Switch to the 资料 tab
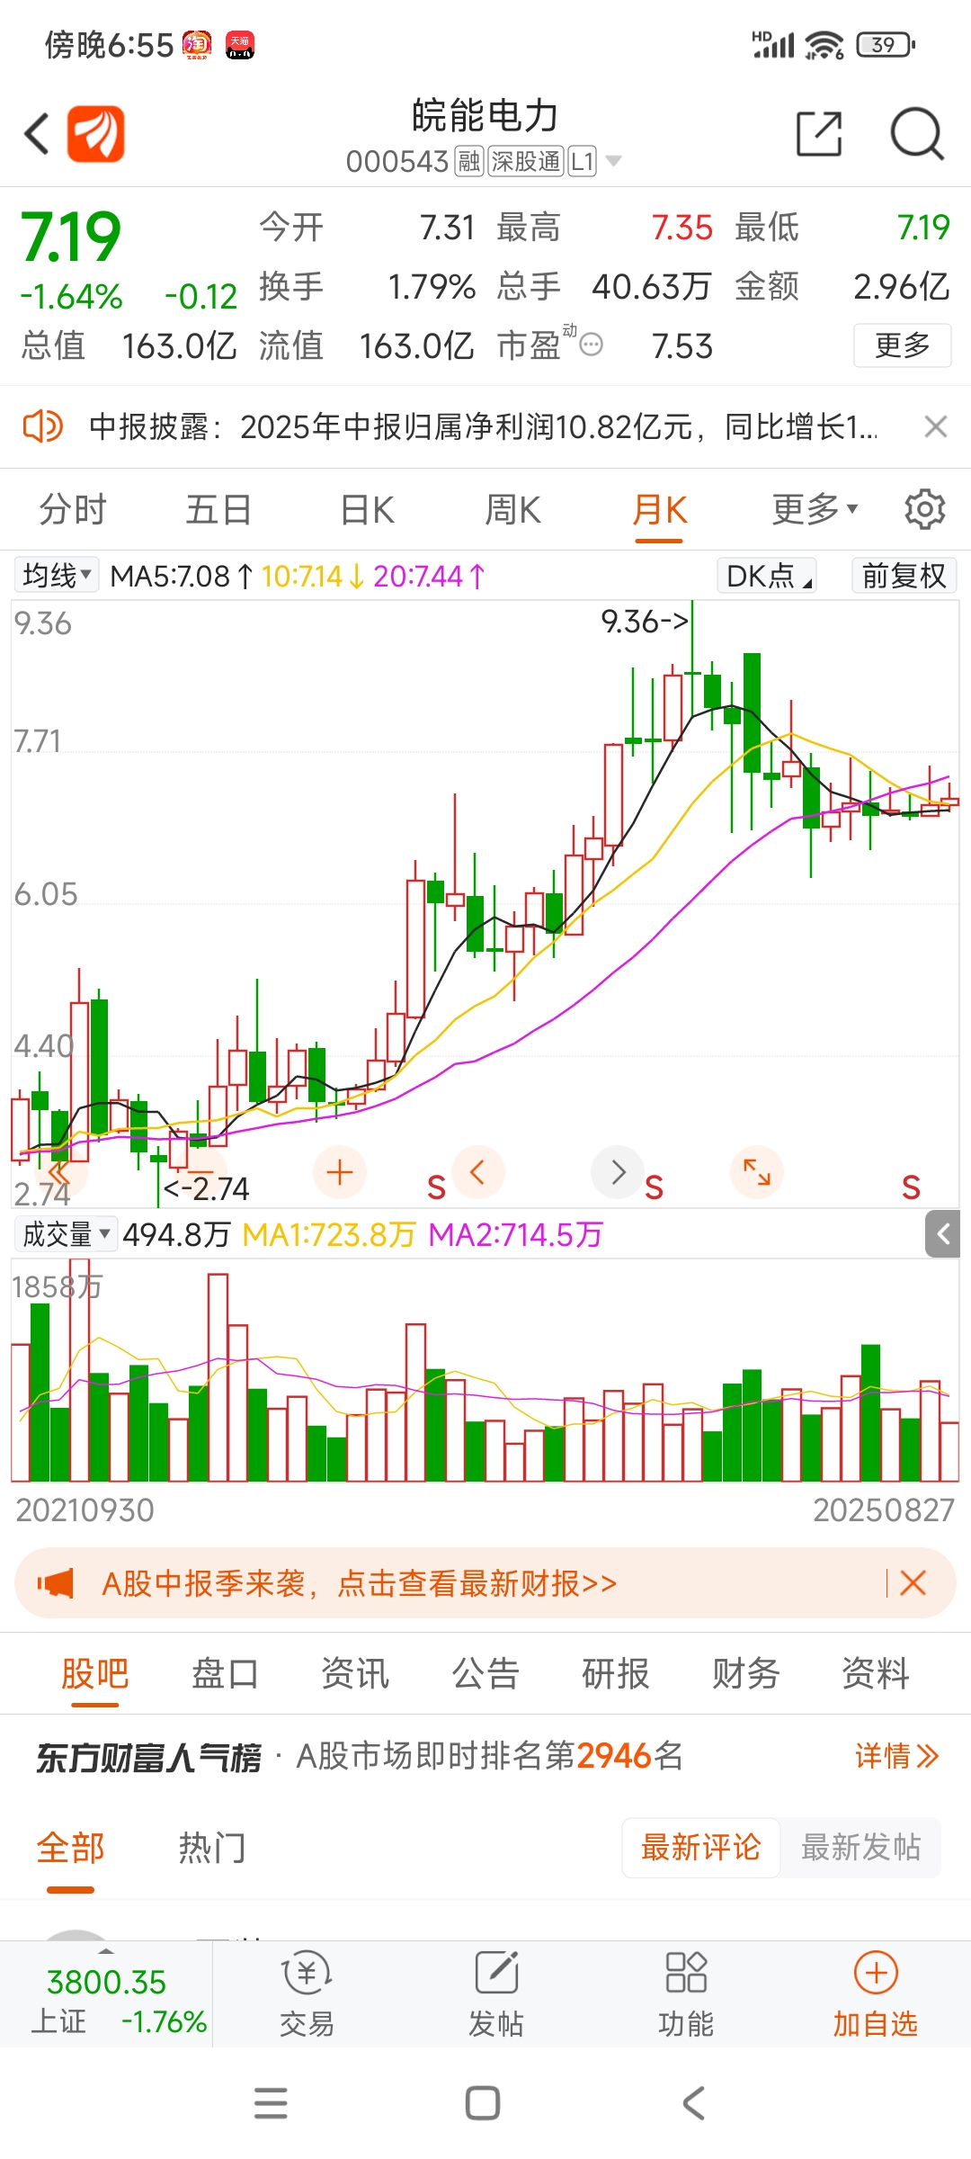The height and width of the screenshot is (2159, 971). click(876, 1674)
